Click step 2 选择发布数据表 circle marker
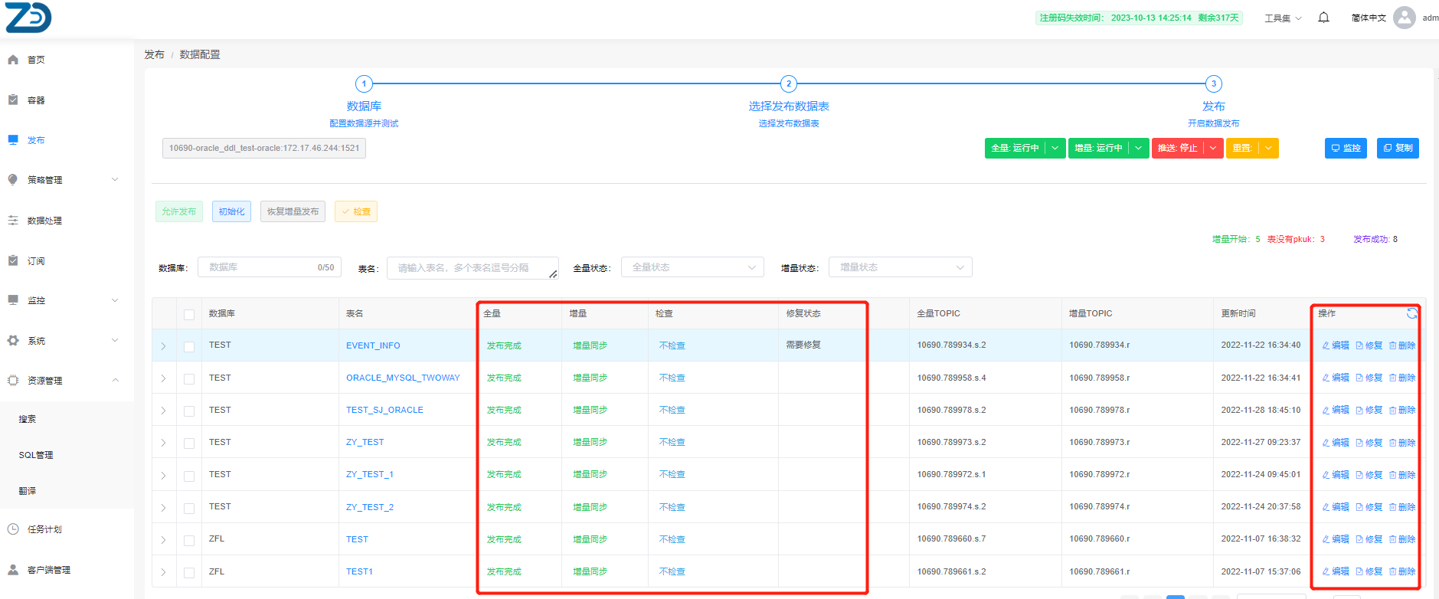The height and width of the screenshot is (599, 1439). tap(789, 83)
